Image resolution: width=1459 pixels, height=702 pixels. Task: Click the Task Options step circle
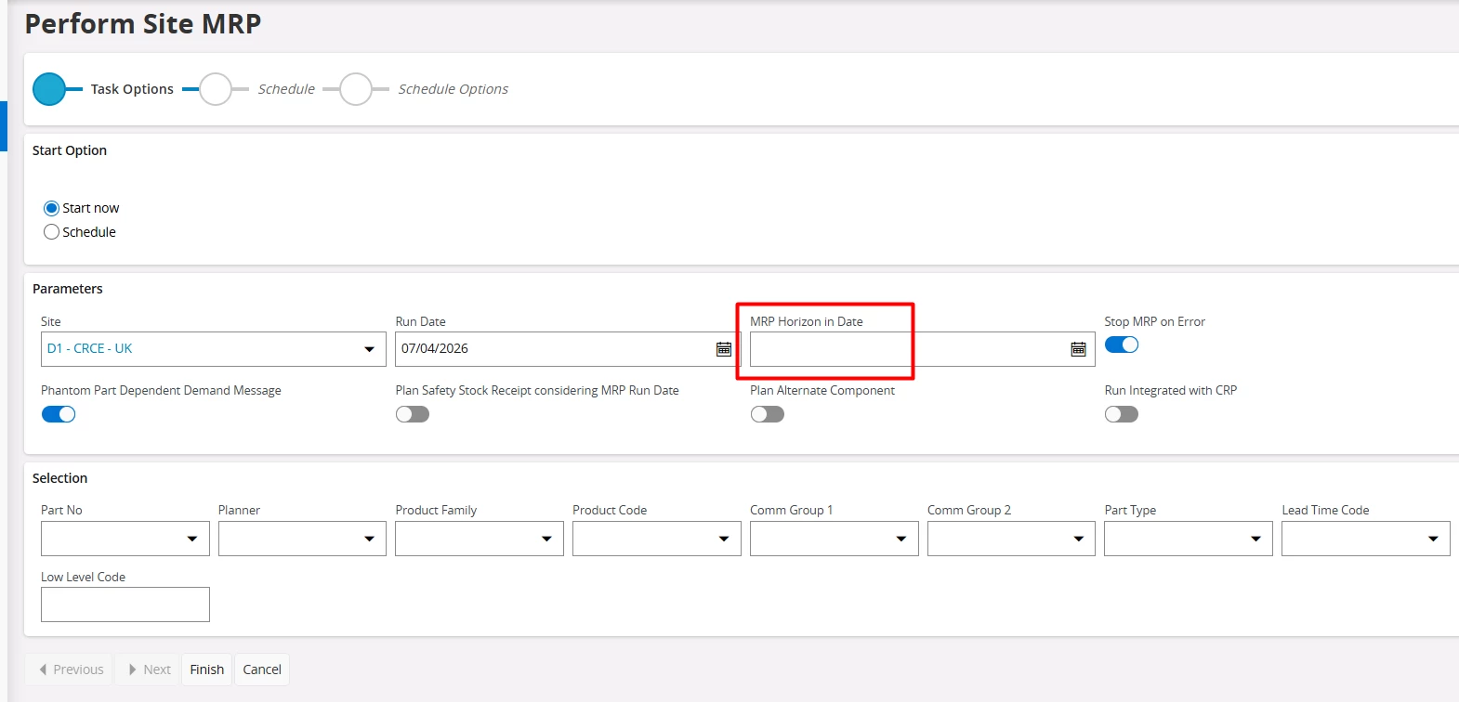pos(49,89)
